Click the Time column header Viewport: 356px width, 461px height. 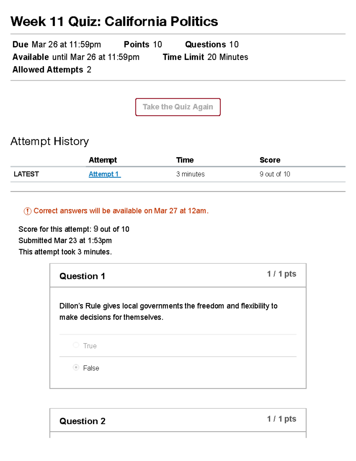pyautogui.click(x=185, y=160)
